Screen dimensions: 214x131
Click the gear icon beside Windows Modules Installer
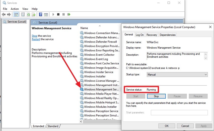tap(82, 107)
